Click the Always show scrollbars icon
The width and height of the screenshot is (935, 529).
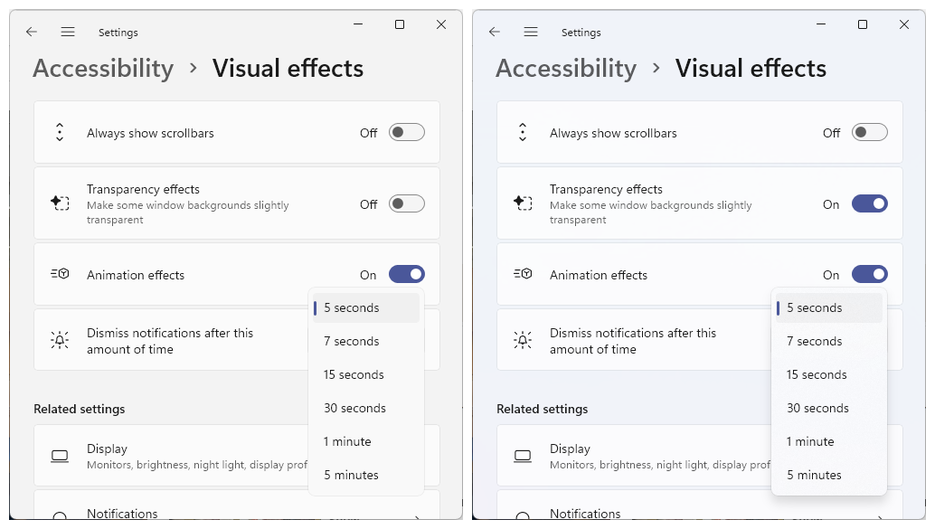[x=59, y=132]
